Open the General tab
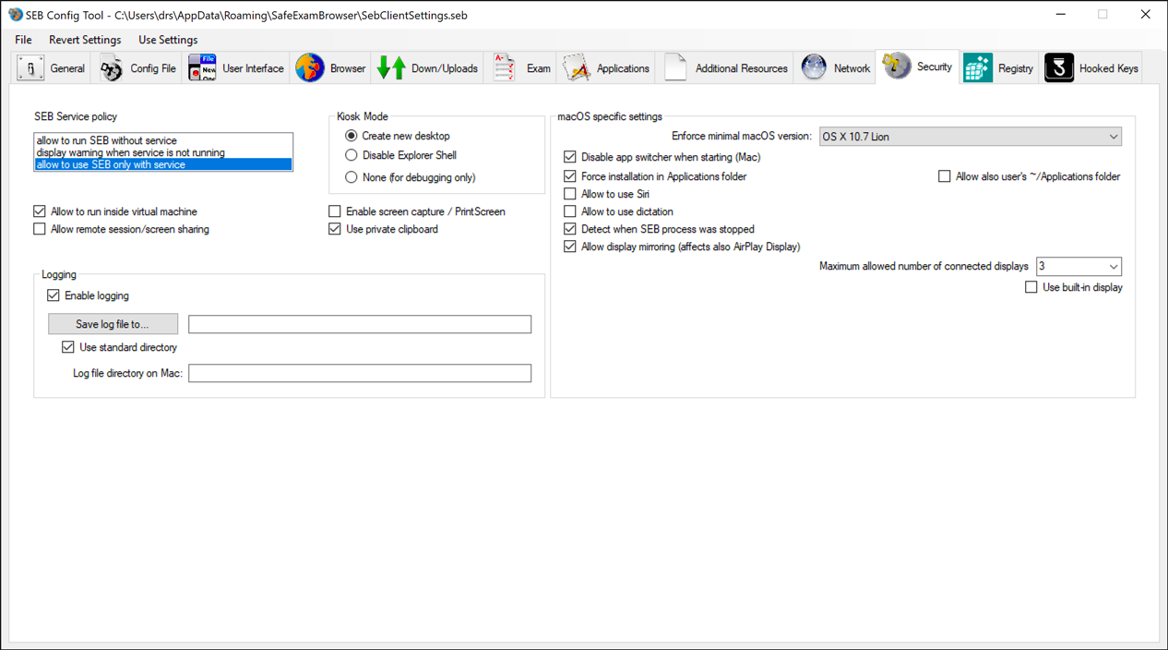This screenshot has width=1168, height=650. tap(53, 68)
